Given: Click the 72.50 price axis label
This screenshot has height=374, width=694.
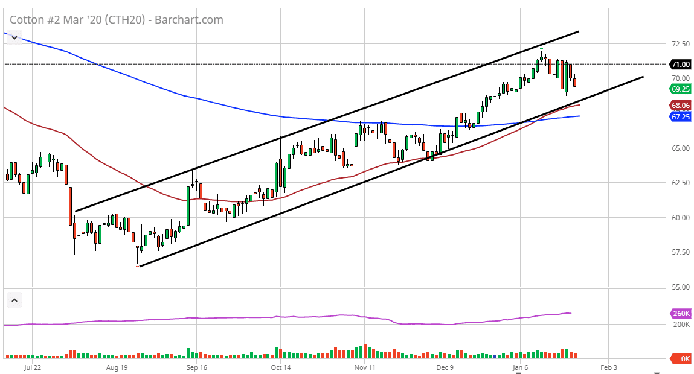Looking at the screenshot, I should (681, 44).
